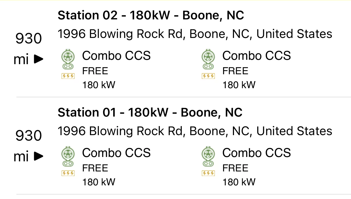Tap the 930 distance label for Station 02

click(x=29, y=38)
